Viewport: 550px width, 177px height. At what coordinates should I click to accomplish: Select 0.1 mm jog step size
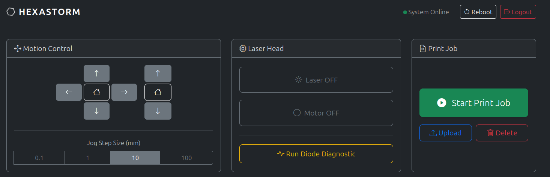coord(39,158)
